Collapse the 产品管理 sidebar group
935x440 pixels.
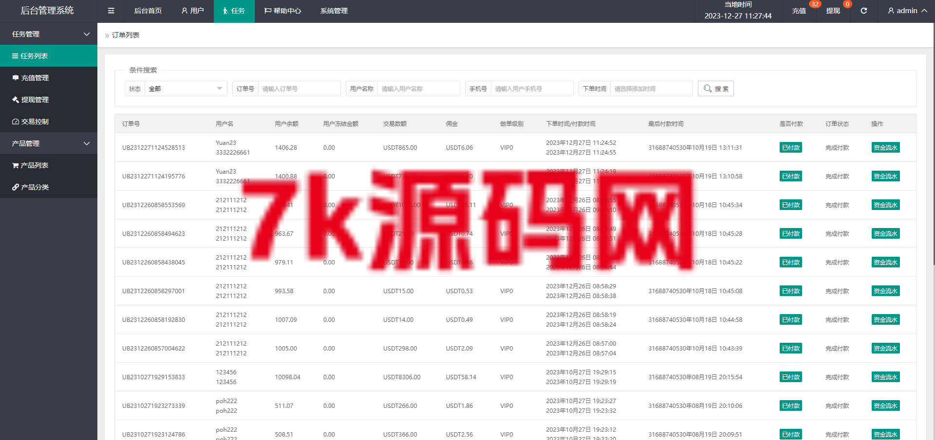click(49, 143)
